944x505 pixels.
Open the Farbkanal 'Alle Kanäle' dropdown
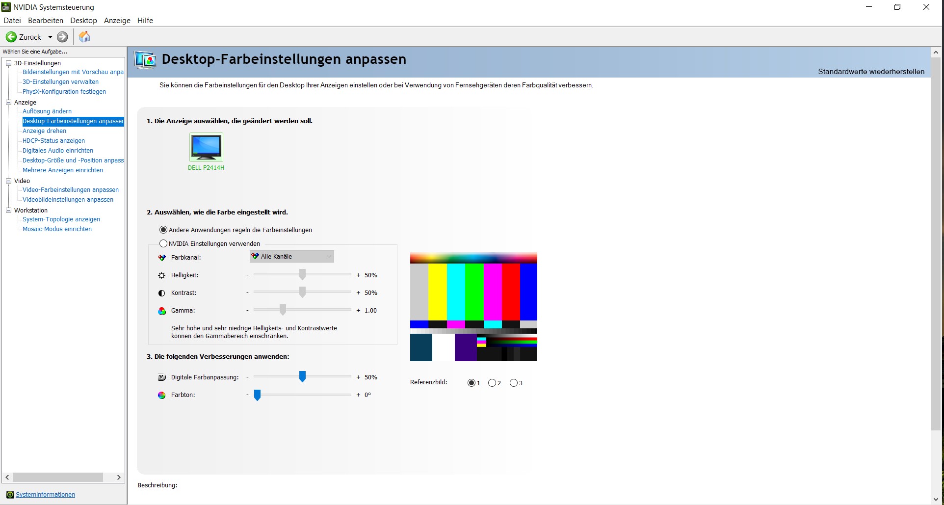(292, 256)
